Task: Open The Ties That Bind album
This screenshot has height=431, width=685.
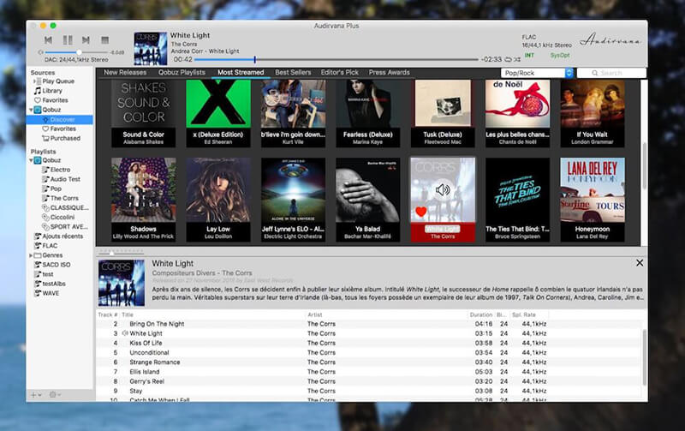Action: (x=518, y=200)
